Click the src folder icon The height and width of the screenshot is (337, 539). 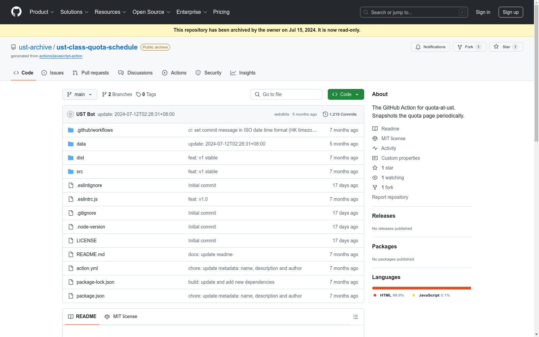pyautogui.click(x=71, y=172)
